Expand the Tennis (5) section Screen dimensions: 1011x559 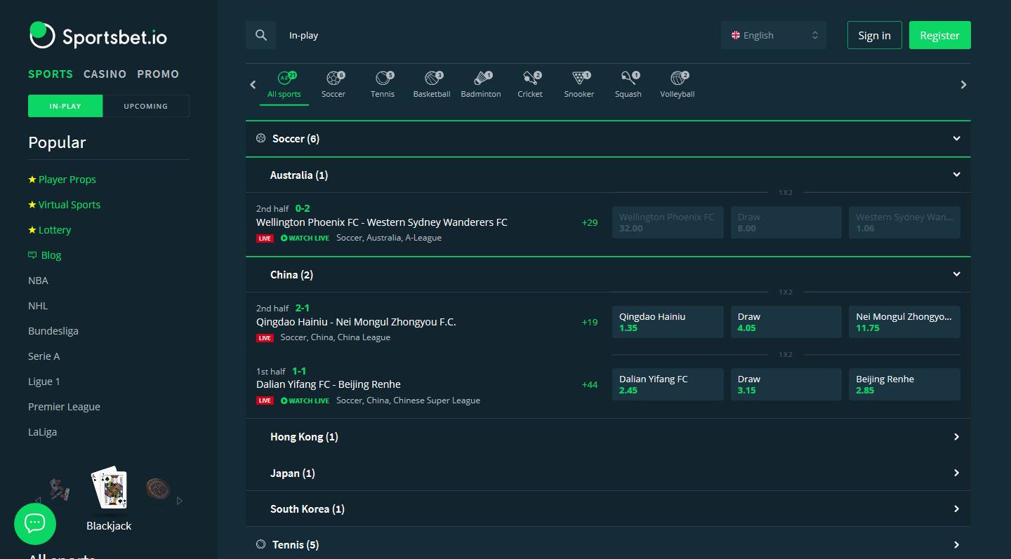click(x=608, y=544)
